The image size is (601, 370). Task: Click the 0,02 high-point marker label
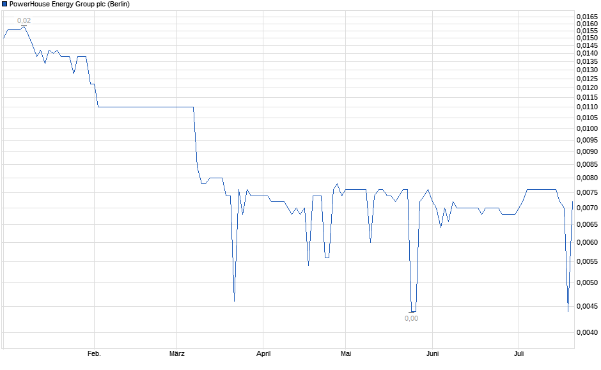[24, 20]
